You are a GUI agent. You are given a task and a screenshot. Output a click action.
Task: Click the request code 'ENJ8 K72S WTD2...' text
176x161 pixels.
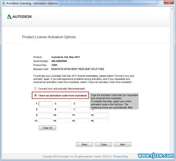[x=78, y=69]
